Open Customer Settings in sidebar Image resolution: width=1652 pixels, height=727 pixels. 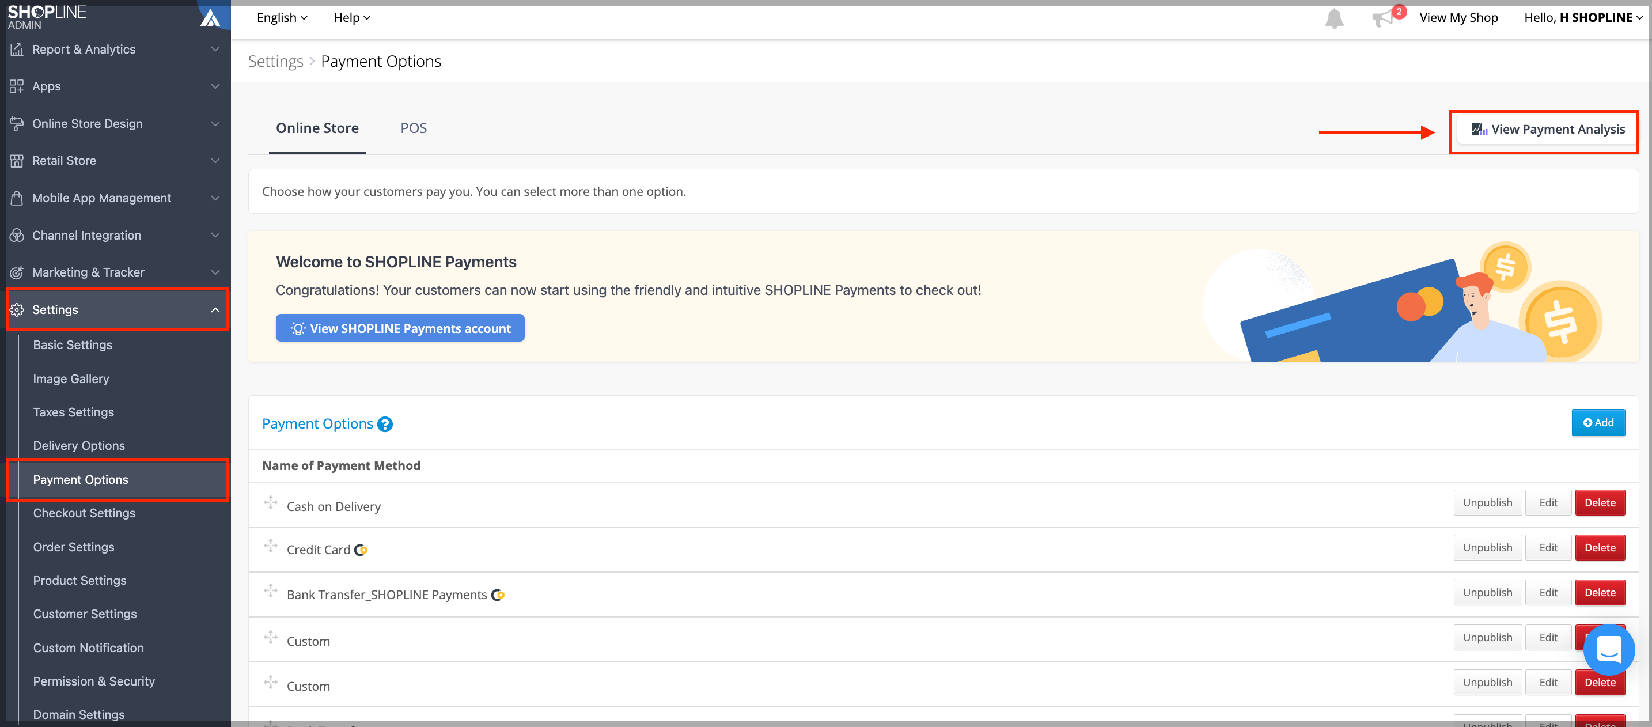coord(85,614)
